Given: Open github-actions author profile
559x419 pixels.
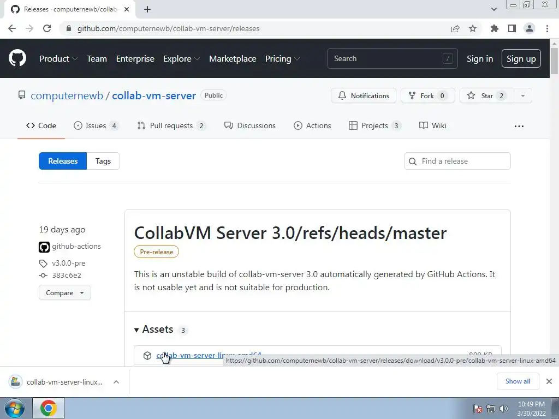Looking at the screenshot, I should pos(76,246).
